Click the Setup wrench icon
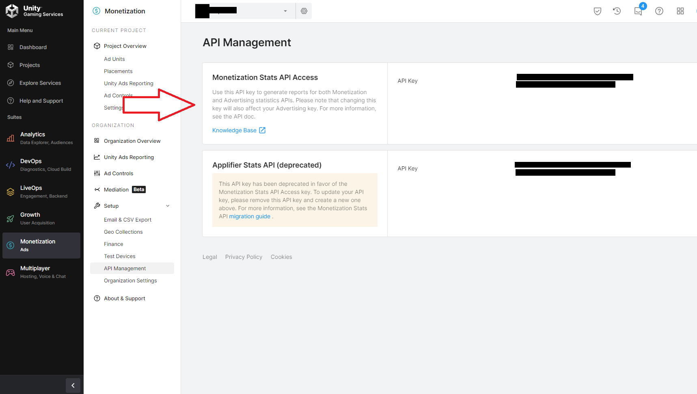Image resolution: width=697 pixels, height=394 pixels. [x=97, y=206]
